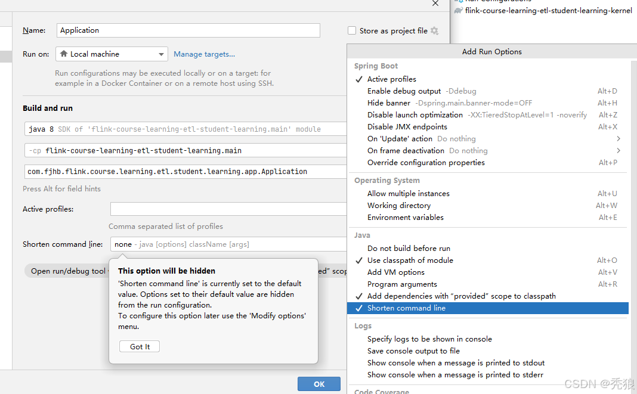637x394 pixels.
Task: Click the Add Run Options popup scrollbar
Action: coord(634,228)
